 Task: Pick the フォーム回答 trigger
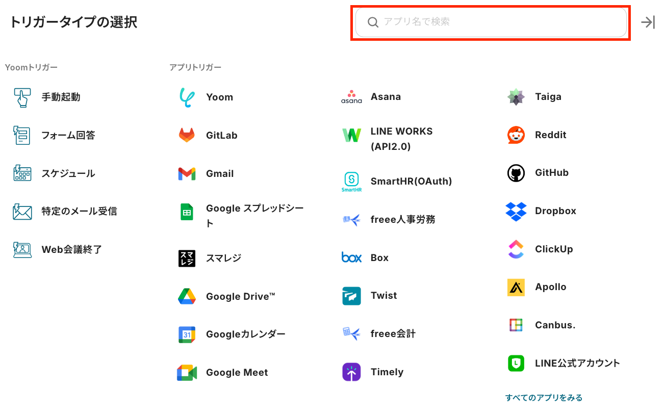(x=68, y=135)
